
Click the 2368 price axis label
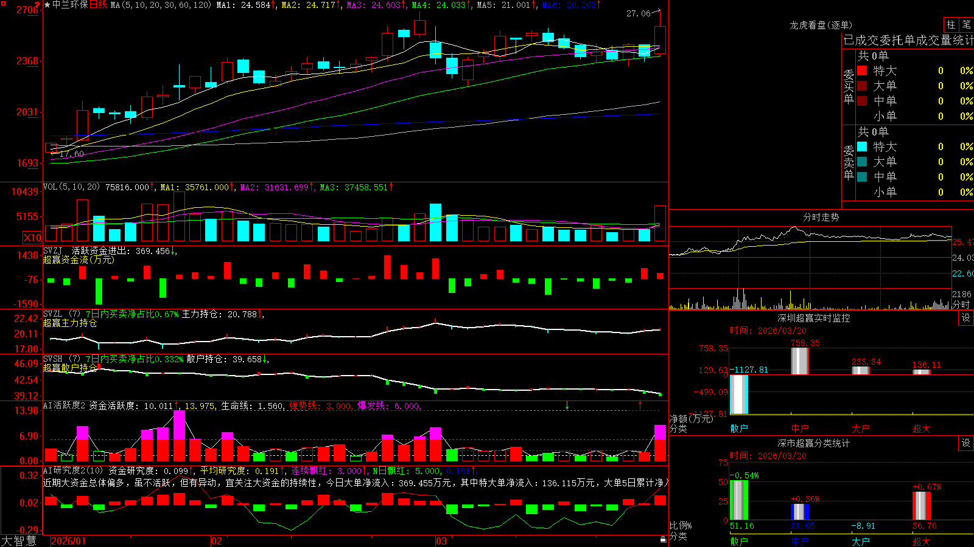(27, 61)
